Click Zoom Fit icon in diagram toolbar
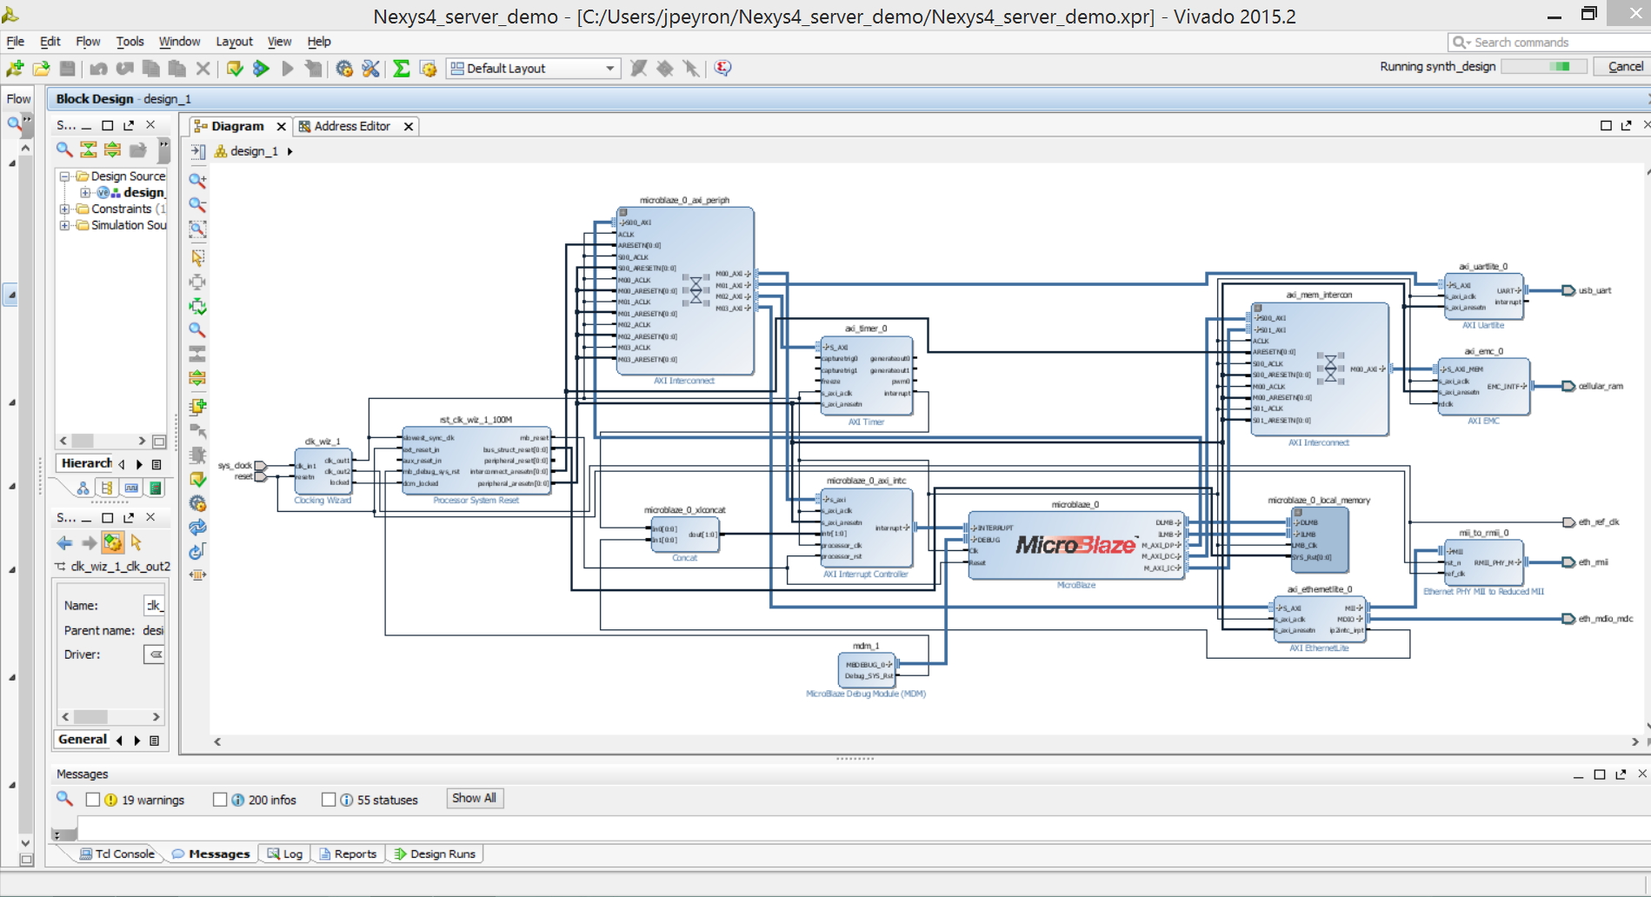This screenshot has height=897, width=1651. click(197, 229)
